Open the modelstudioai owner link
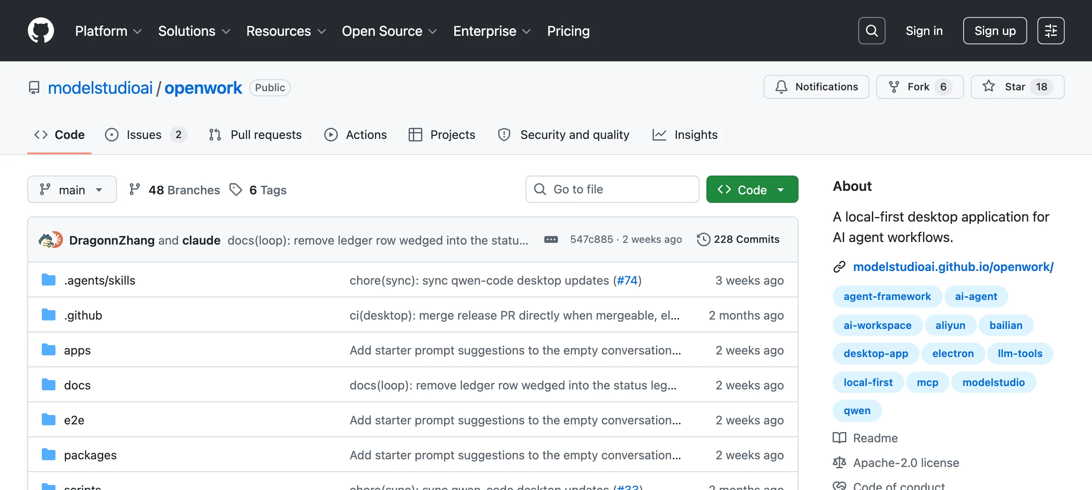Viewport: 1092px width, 490px height. tap(100, 88)
